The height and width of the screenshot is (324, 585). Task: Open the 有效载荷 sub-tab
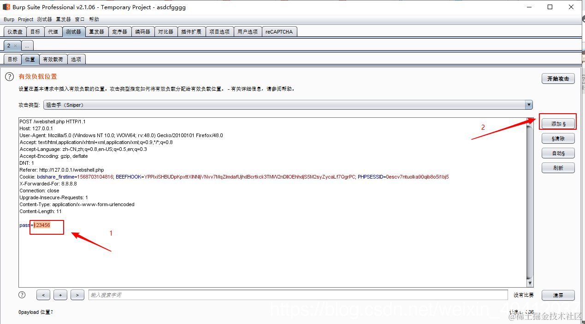point(53,59)
